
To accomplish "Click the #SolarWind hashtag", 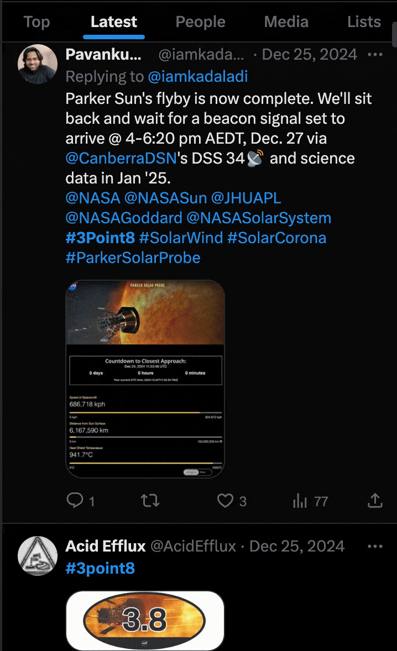I will [x=181, y=238].
